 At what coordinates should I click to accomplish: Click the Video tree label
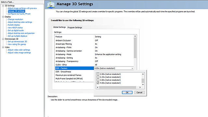click(x=7, y=47)
